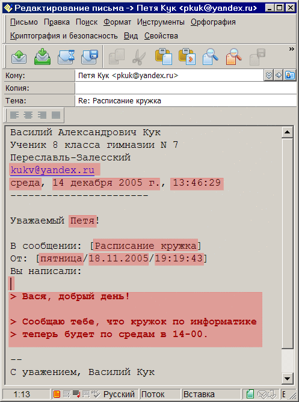Viewport: 299px width, 402px height.
Task: Click the paste as quotation icon
Action: [187, 56]
